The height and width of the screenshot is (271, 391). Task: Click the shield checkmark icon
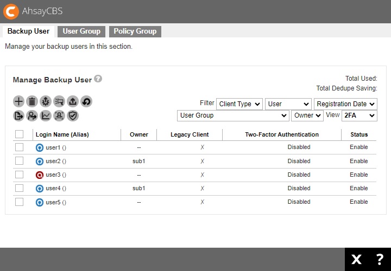click(73, 115)
